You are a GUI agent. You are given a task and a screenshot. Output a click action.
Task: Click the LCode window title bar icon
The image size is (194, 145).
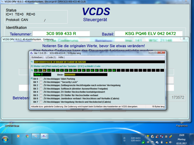coord(31,53)
